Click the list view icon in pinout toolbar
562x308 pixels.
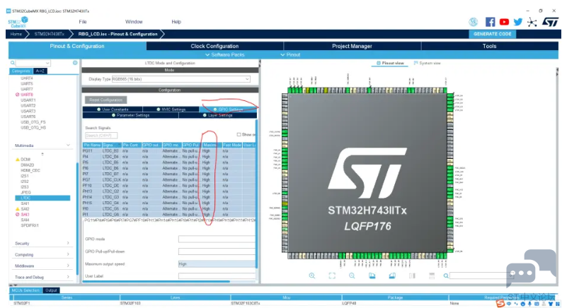(432, 276)
